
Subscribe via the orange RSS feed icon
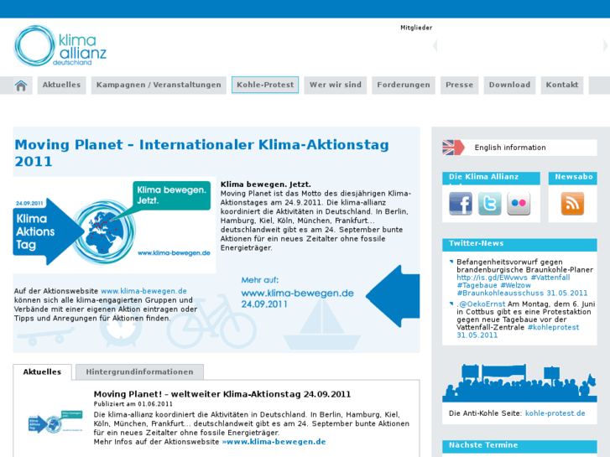[572, 204]
